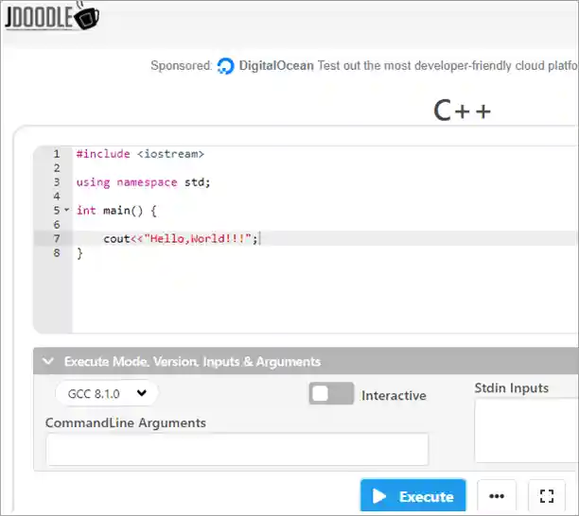Click the Execute button label
Image resolution: width=579 pixels, height=516 pixels.
(x=426, y=496)
